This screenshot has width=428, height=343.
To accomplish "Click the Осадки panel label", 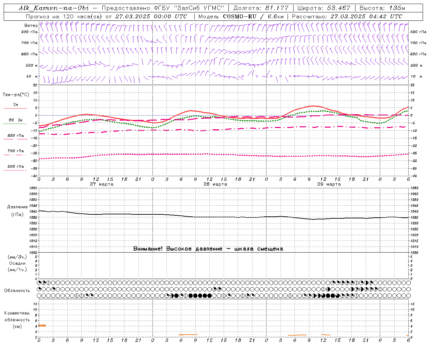I will [x=17, y=264].
